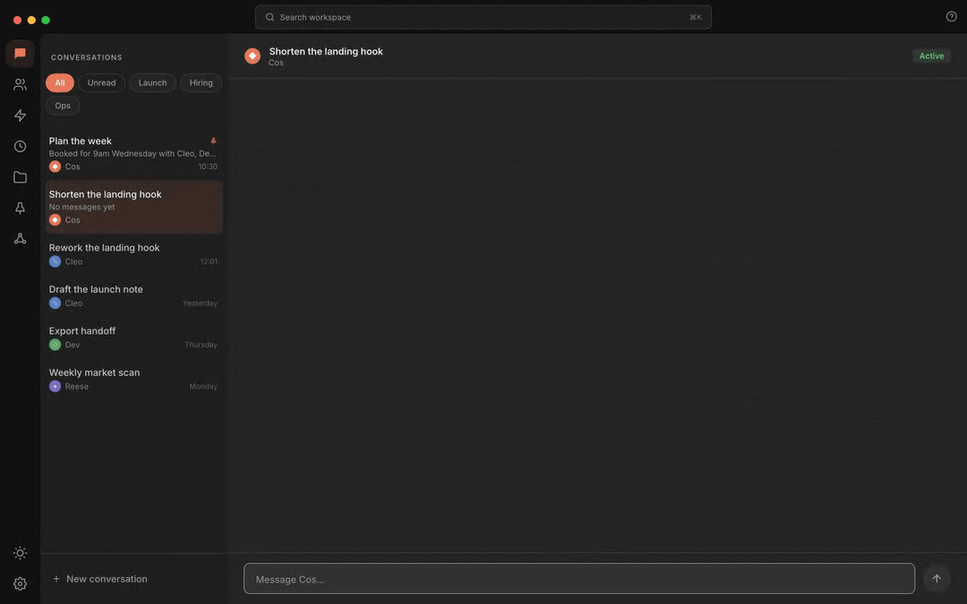This screenshot has width=967, height=604.
Task: Click the pin marker on Plan the week
Action: click(x=213, y=140)
